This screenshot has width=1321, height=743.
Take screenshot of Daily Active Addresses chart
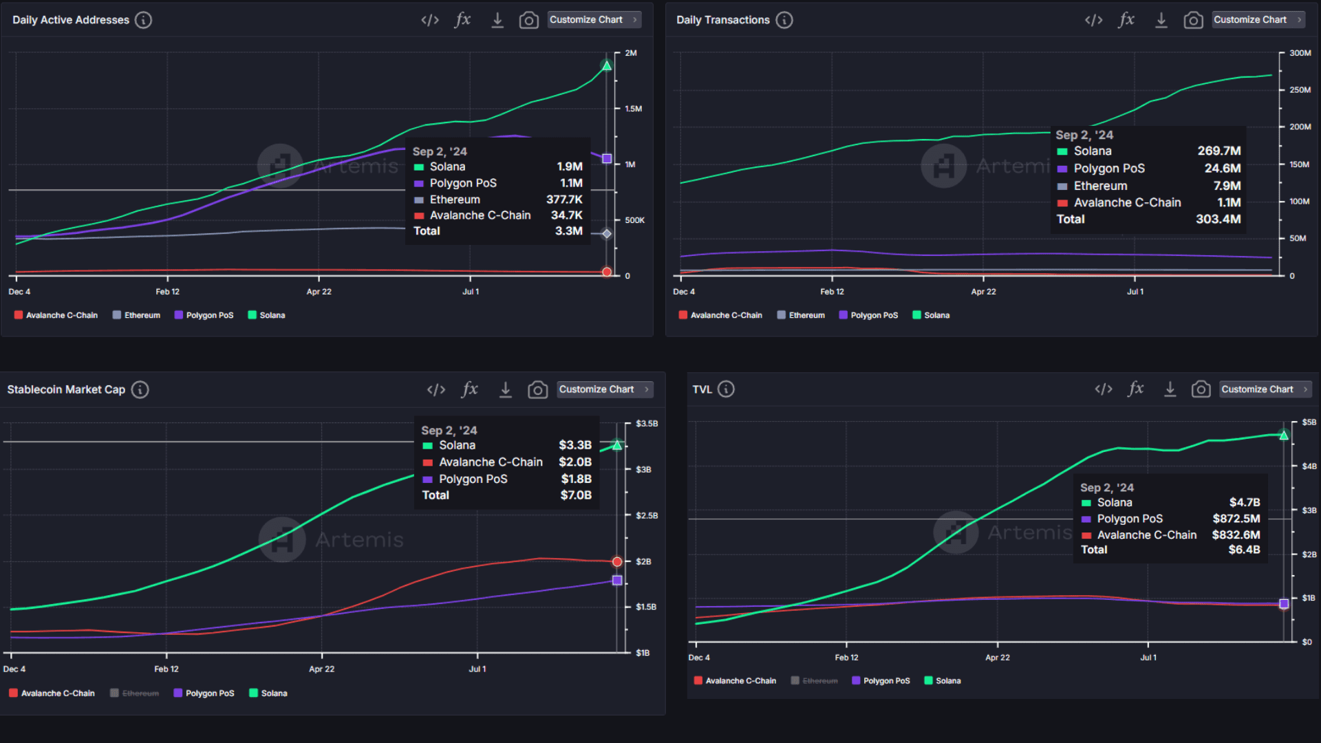(528, 20)
